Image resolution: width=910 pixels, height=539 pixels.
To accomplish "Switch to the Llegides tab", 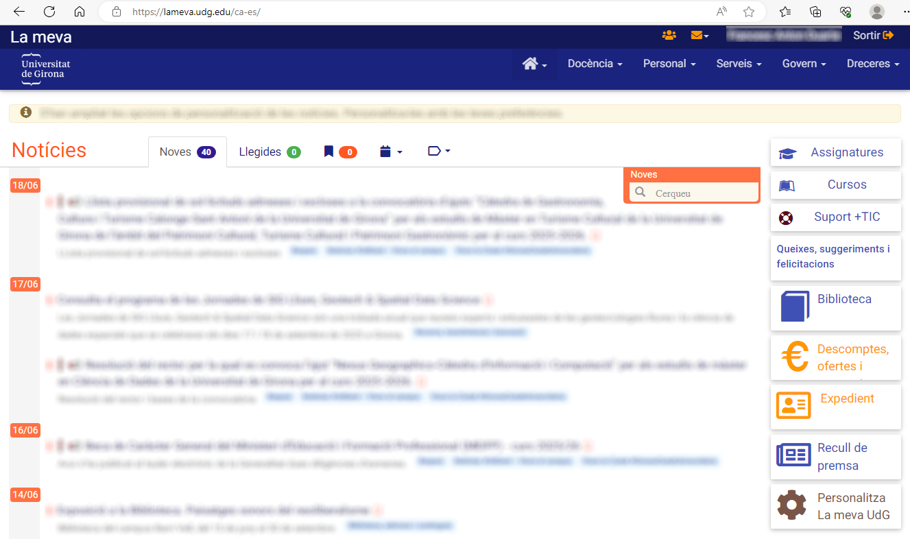I will (270, 152).
